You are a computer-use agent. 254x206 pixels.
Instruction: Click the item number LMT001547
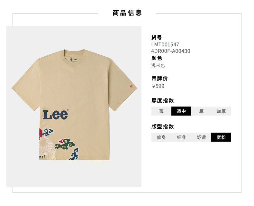(165, 44)
